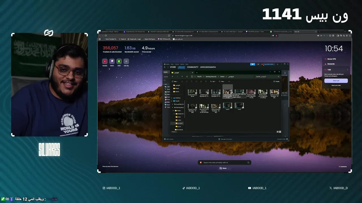Click the Share icon in the Explorer toolbar
Viewport: 362px width, 203px height.
coord(201,81)
